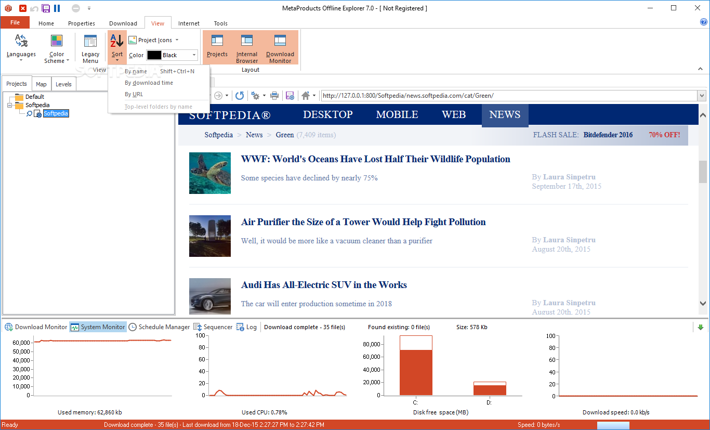Open the forward history dropdown arrow
Screen dimensions: 710x430
(x=228, y=96)
